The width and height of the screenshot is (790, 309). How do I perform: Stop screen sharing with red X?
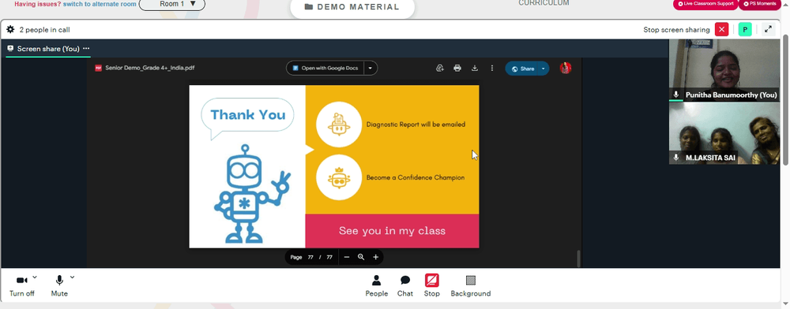pyautogui.click(x=721, y=30)
